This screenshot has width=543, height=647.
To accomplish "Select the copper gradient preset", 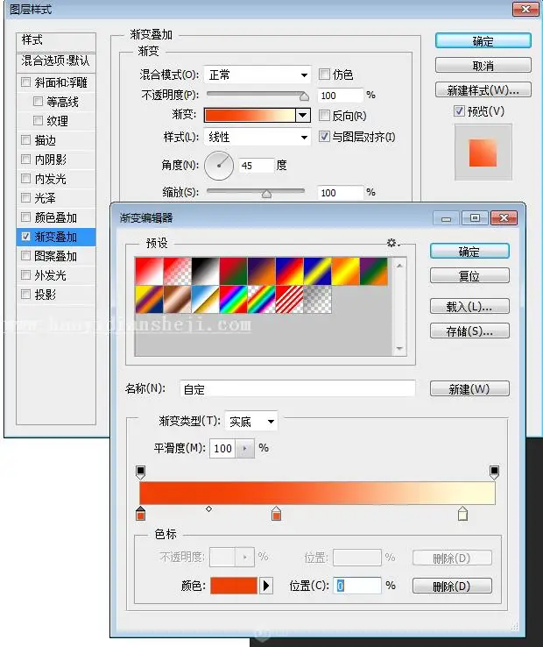I will coord(177,300).
